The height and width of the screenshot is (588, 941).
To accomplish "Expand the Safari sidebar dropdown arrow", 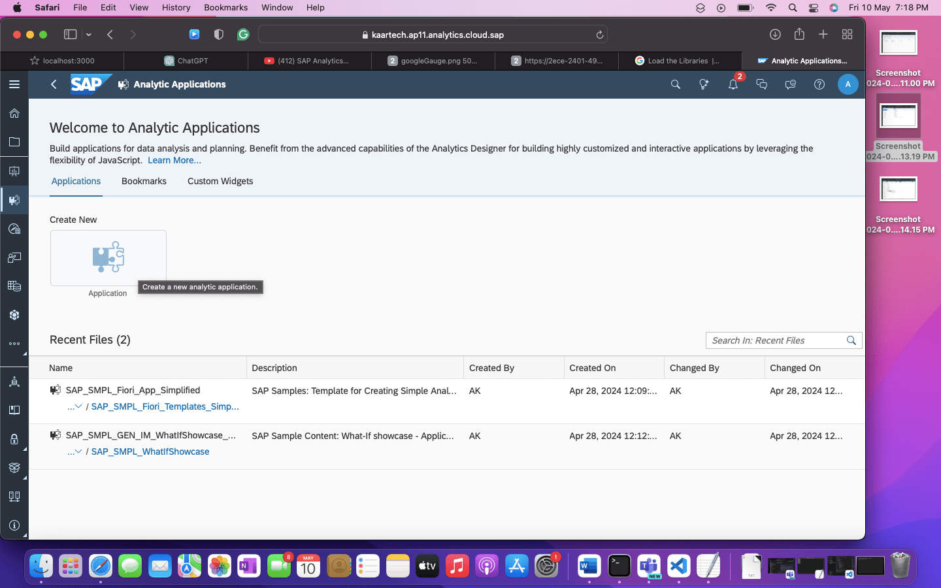I will pos(89,35).
